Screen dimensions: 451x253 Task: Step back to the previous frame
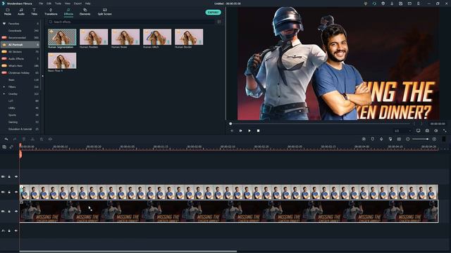click(232, 131)
